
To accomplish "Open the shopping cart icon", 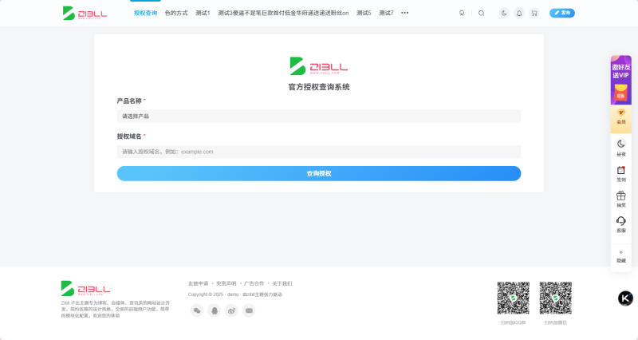I will point(534,13).
